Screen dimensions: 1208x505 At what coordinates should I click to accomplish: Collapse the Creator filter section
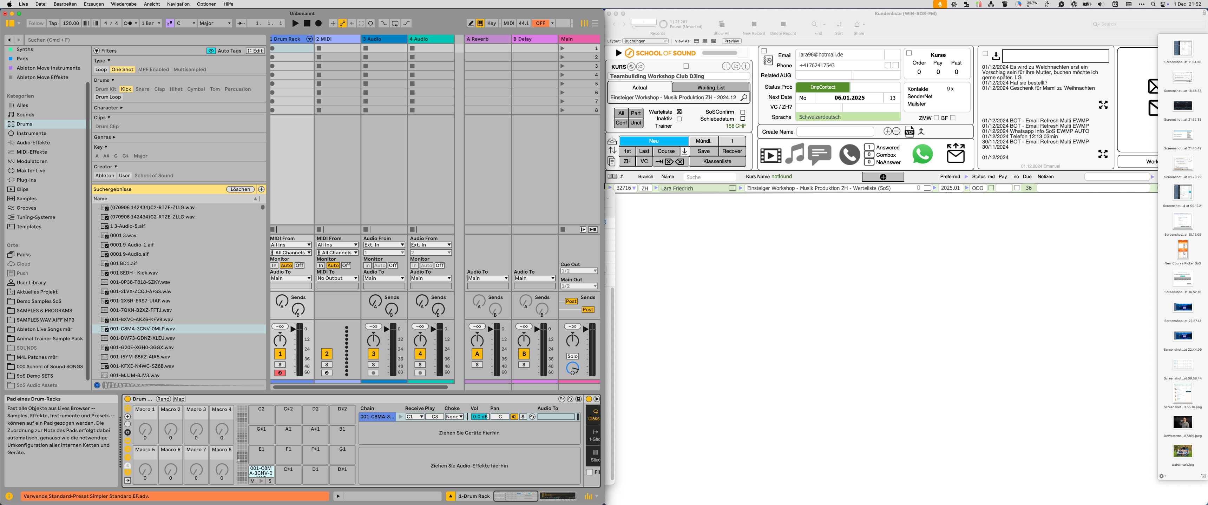click(x=105, y=167)
